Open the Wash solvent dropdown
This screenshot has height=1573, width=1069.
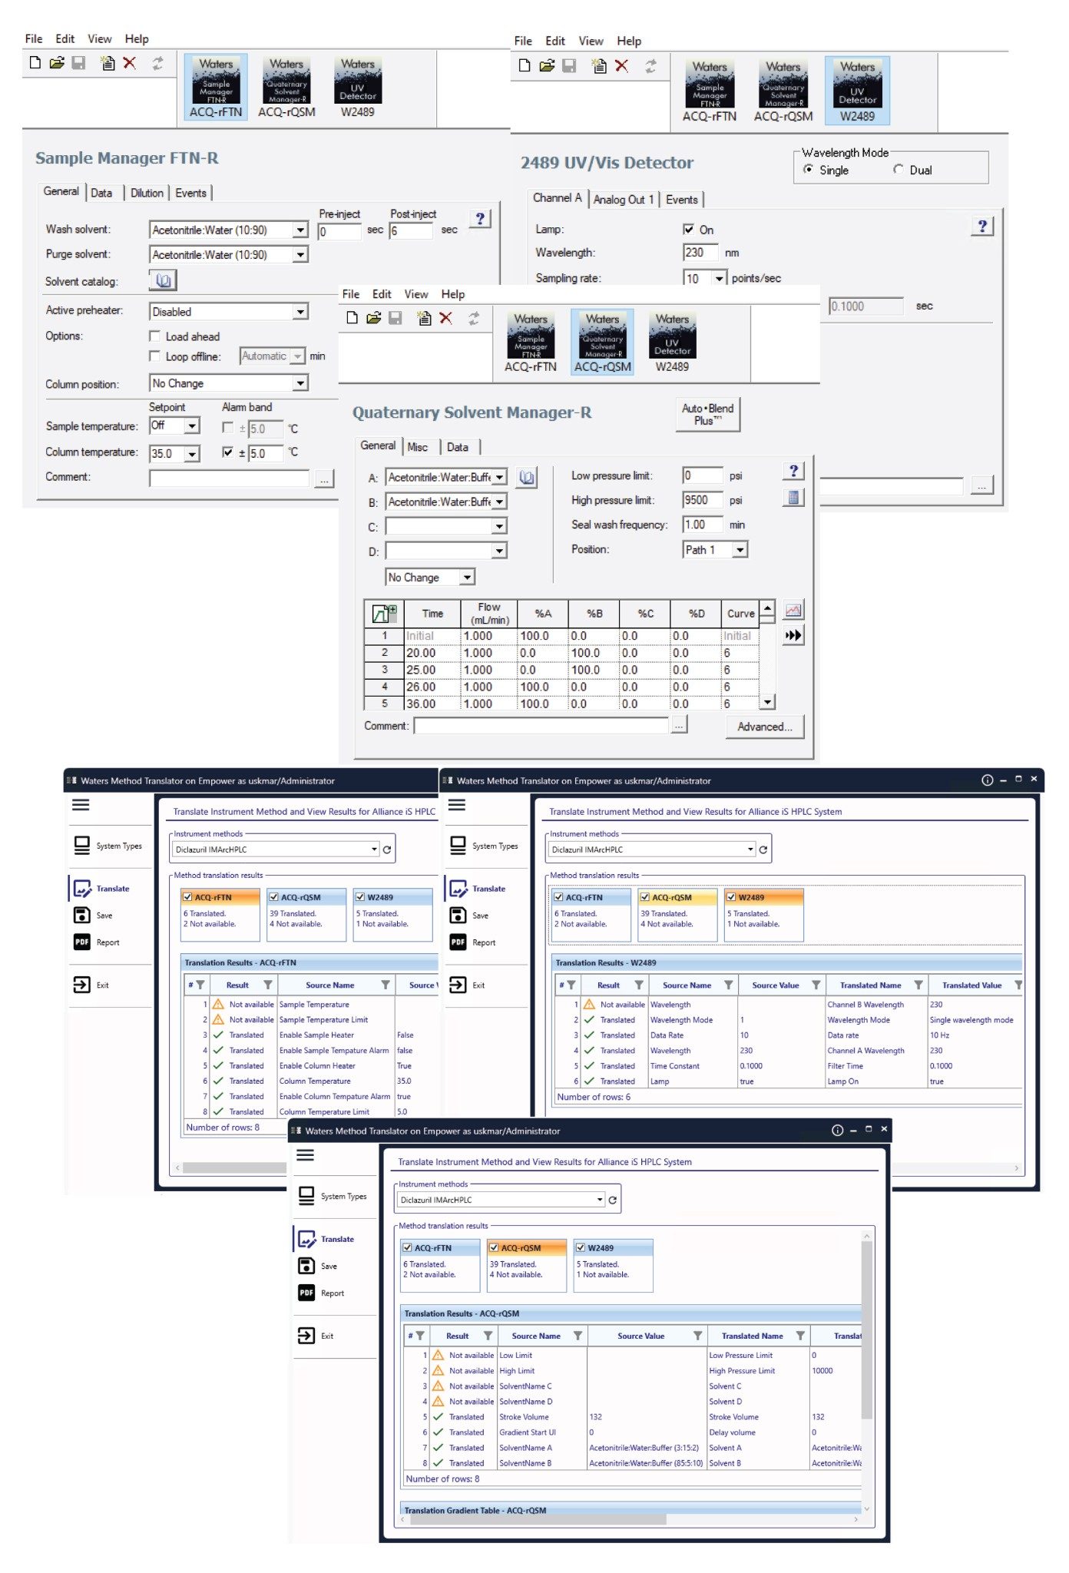point(300,230)
